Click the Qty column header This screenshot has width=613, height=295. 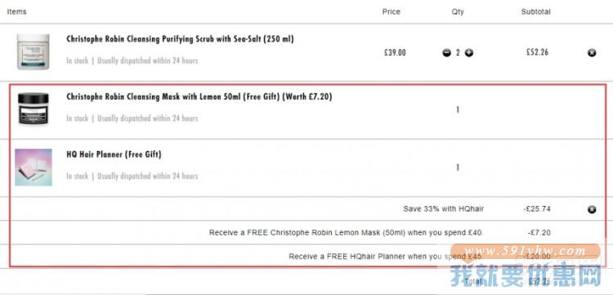(x=458, y=11)
